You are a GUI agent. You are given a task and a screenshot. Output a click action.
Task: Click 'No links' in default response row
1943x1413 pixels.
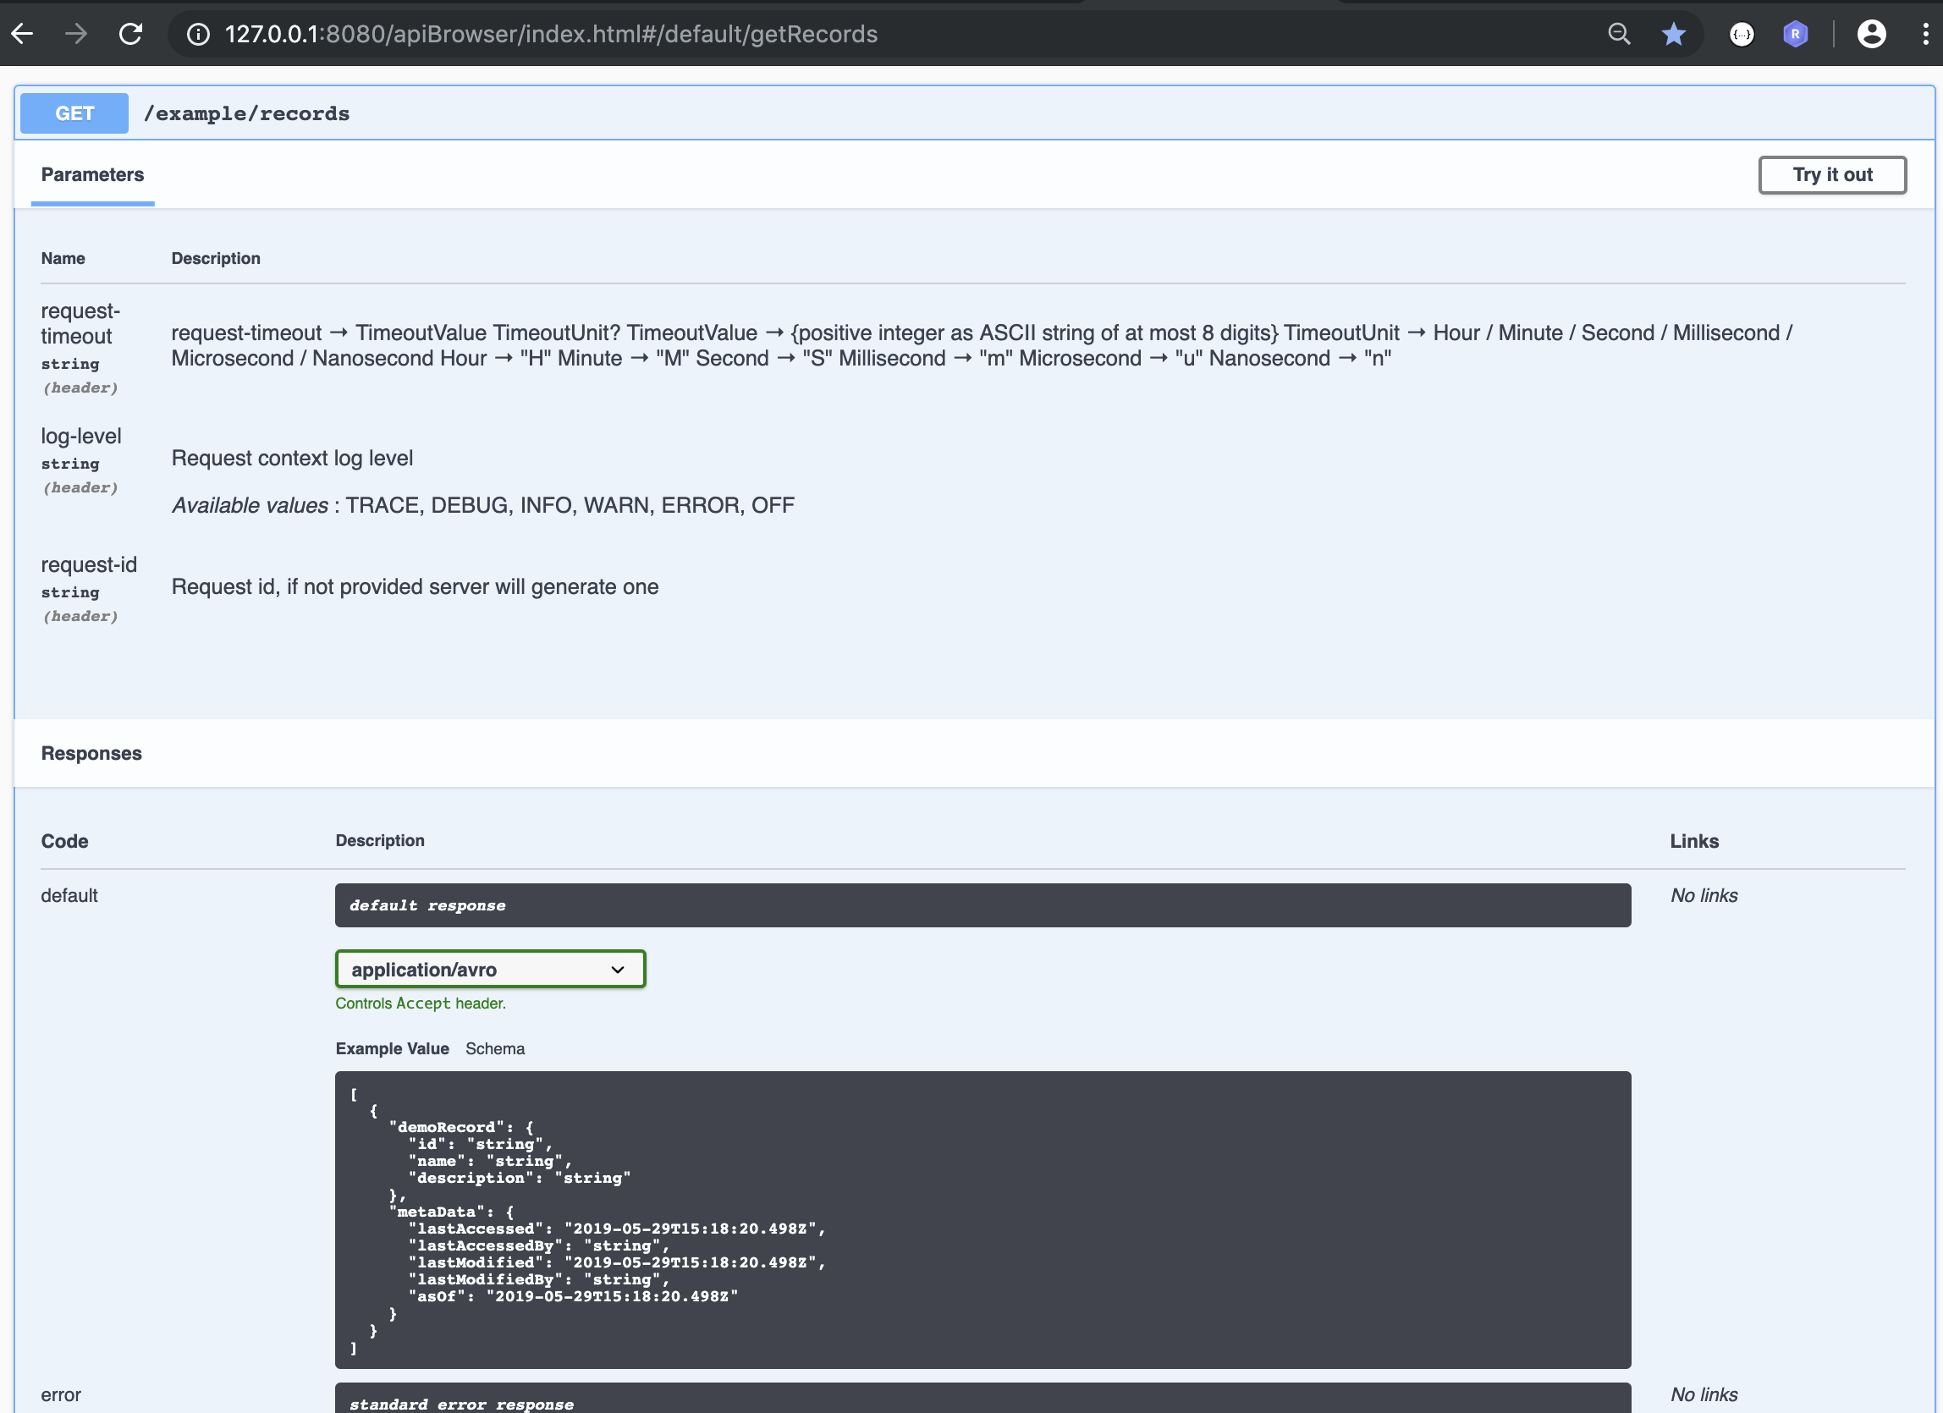pos(1704,895)
